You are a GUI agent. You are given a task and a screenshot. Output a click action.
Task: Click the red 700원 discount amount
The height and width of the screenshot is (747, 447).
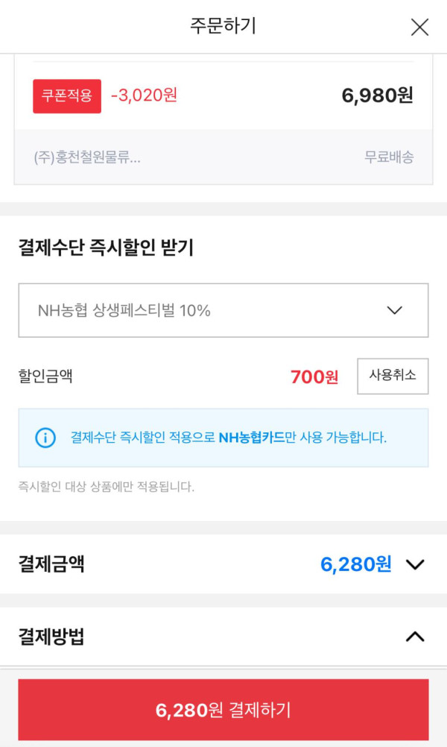[314, 377]
